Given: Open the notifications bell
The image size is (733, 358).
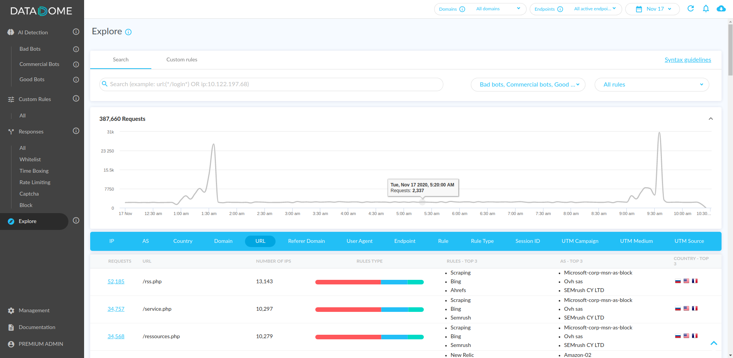Looking at the screenshot, I should tap(706, 8).
